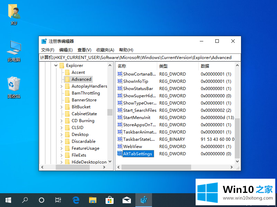Viewport: 277px width, 207px height.
Task: Expand the FeatureUsage key
Action: [x=62, y=148]
